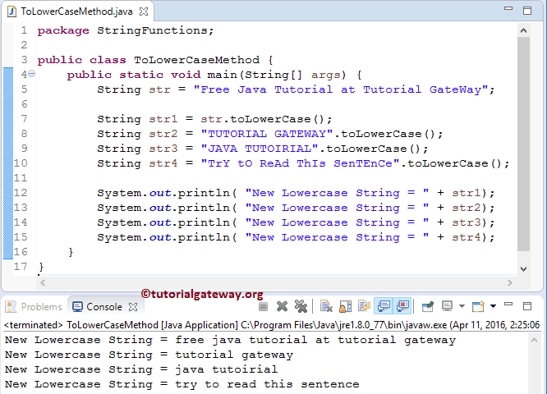
Task: Click class name 'ToLowerCaseMethod' in line 3
Action: coord(197,60)
